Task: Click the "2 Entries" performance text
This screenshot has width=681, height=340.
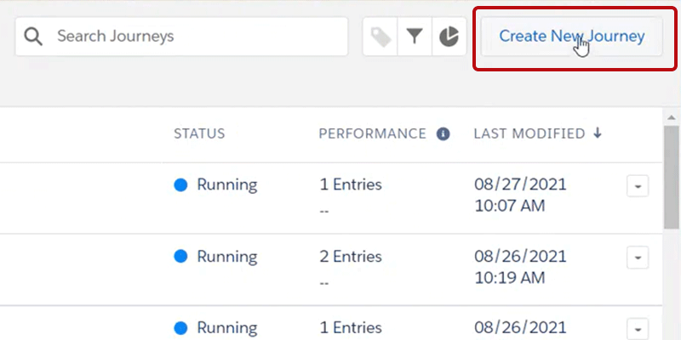Action: pos(351,256)
